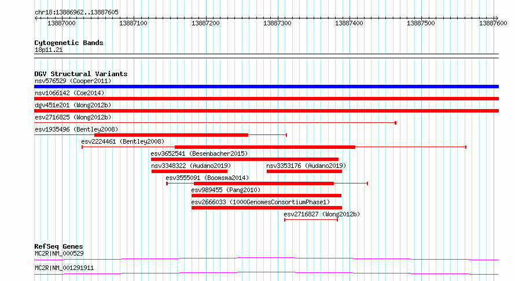Click the chr18:13886962..13887605 coordinate label
The width and height of the screenshot is (515, 281).
click(76, 12)
